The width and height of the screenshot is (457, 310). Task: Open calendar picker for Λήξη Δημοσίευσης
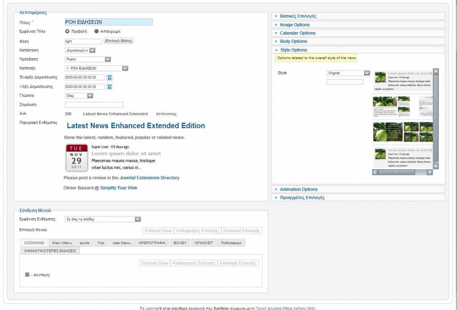pos(109,87)
